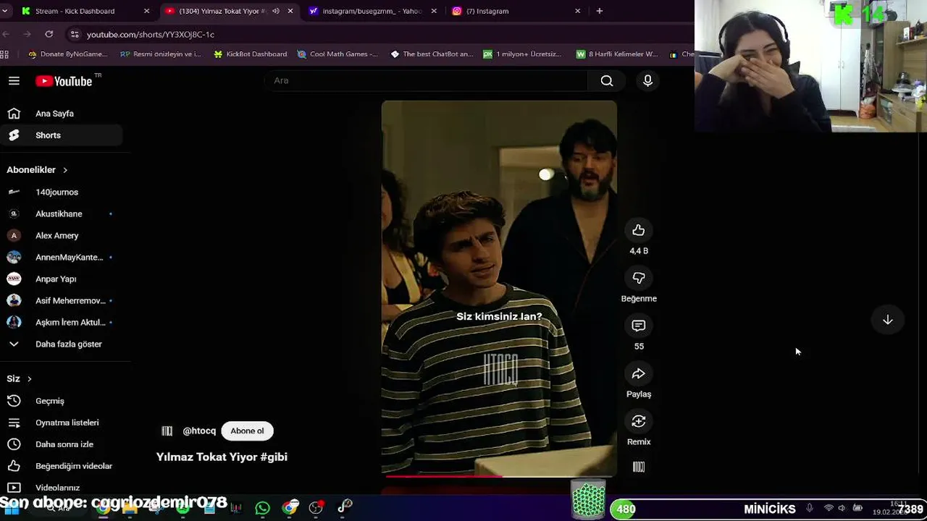927x521 pixels.
Task: Seek on the red short progress bar
Action: pos(499,475)
